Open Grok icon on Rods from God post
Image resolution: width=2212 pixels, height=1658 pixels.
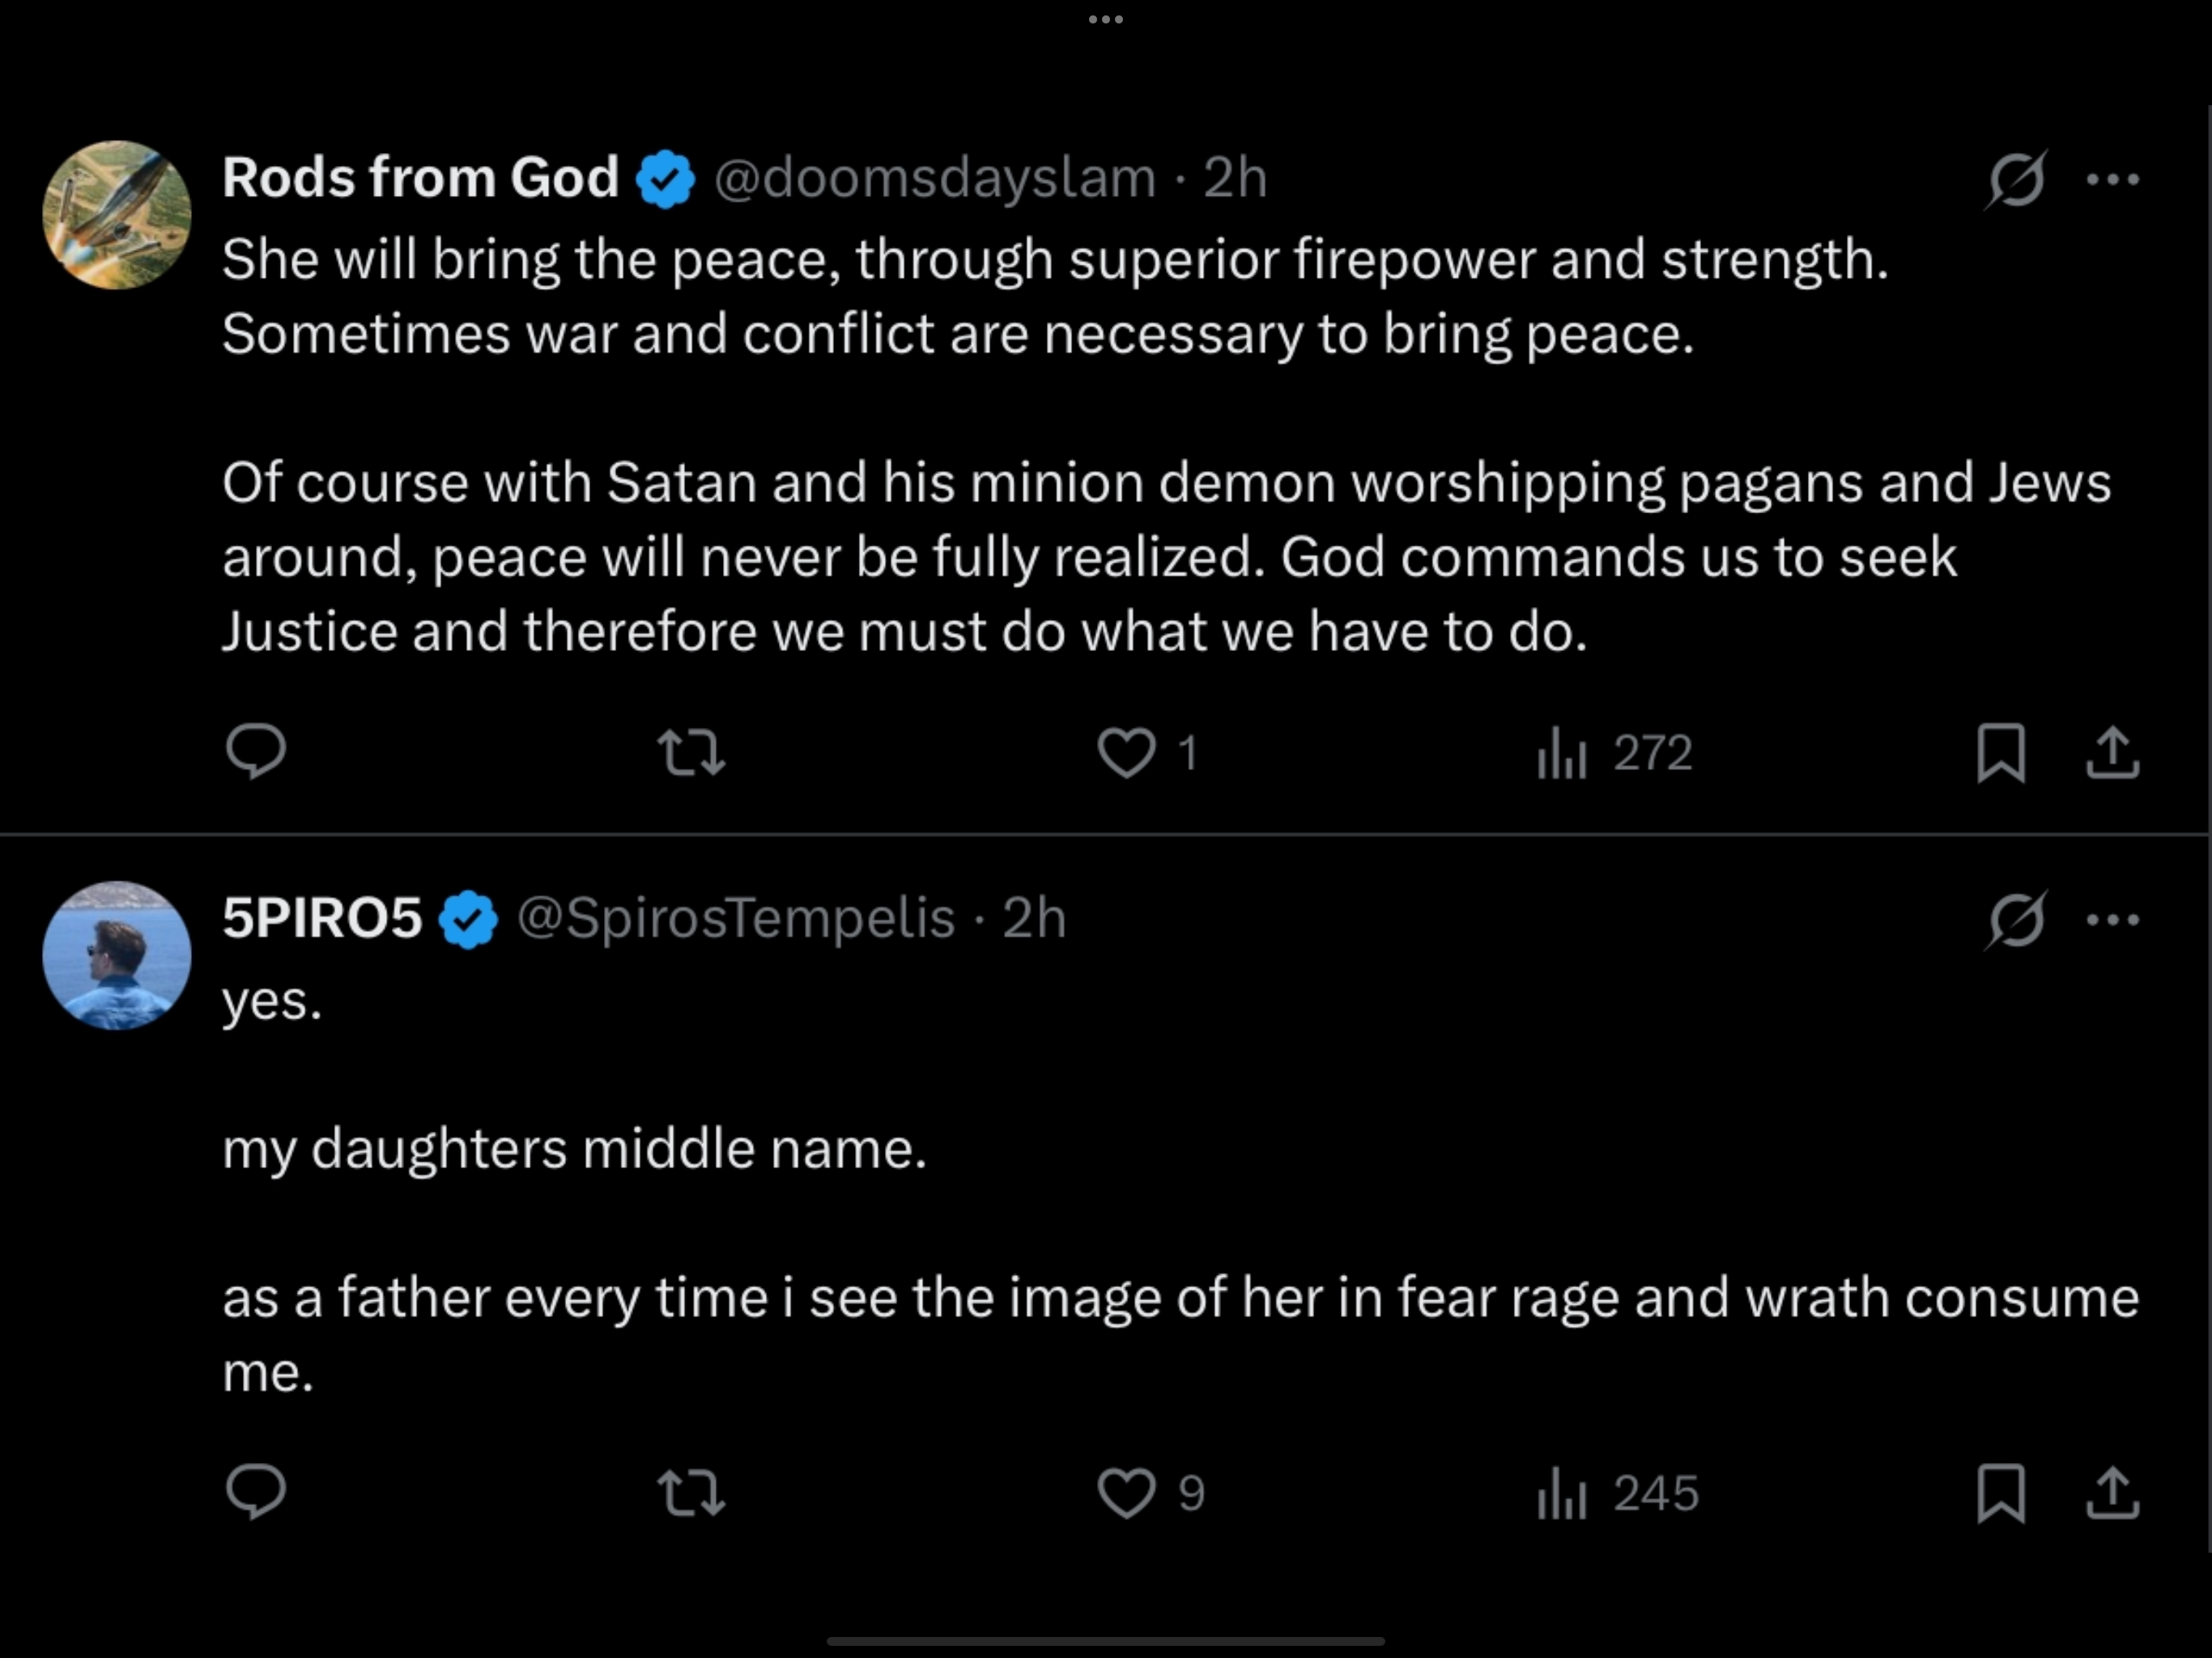(2016, 180)
